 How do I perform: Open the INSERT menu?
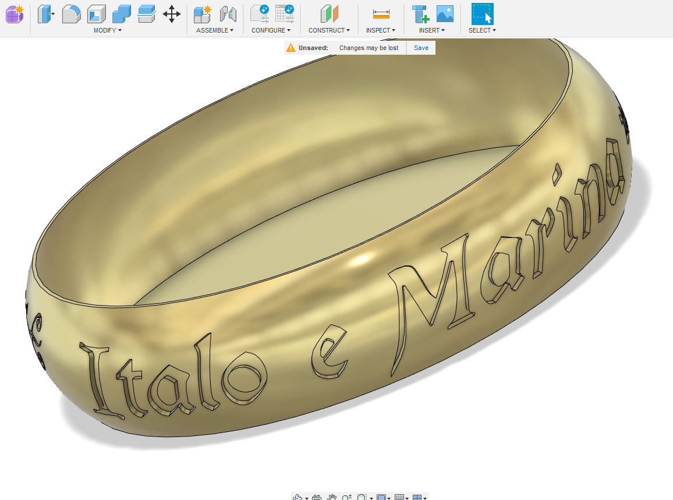point(431,30)
